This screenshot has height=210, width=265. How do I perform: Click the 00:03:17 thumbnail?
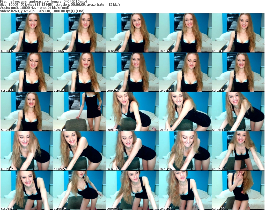(x=185, y=112)
